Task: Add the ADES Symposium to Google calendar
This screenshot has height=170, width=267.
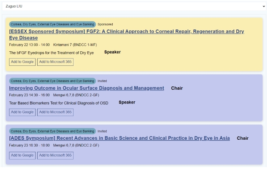Action: click(22, 155)
